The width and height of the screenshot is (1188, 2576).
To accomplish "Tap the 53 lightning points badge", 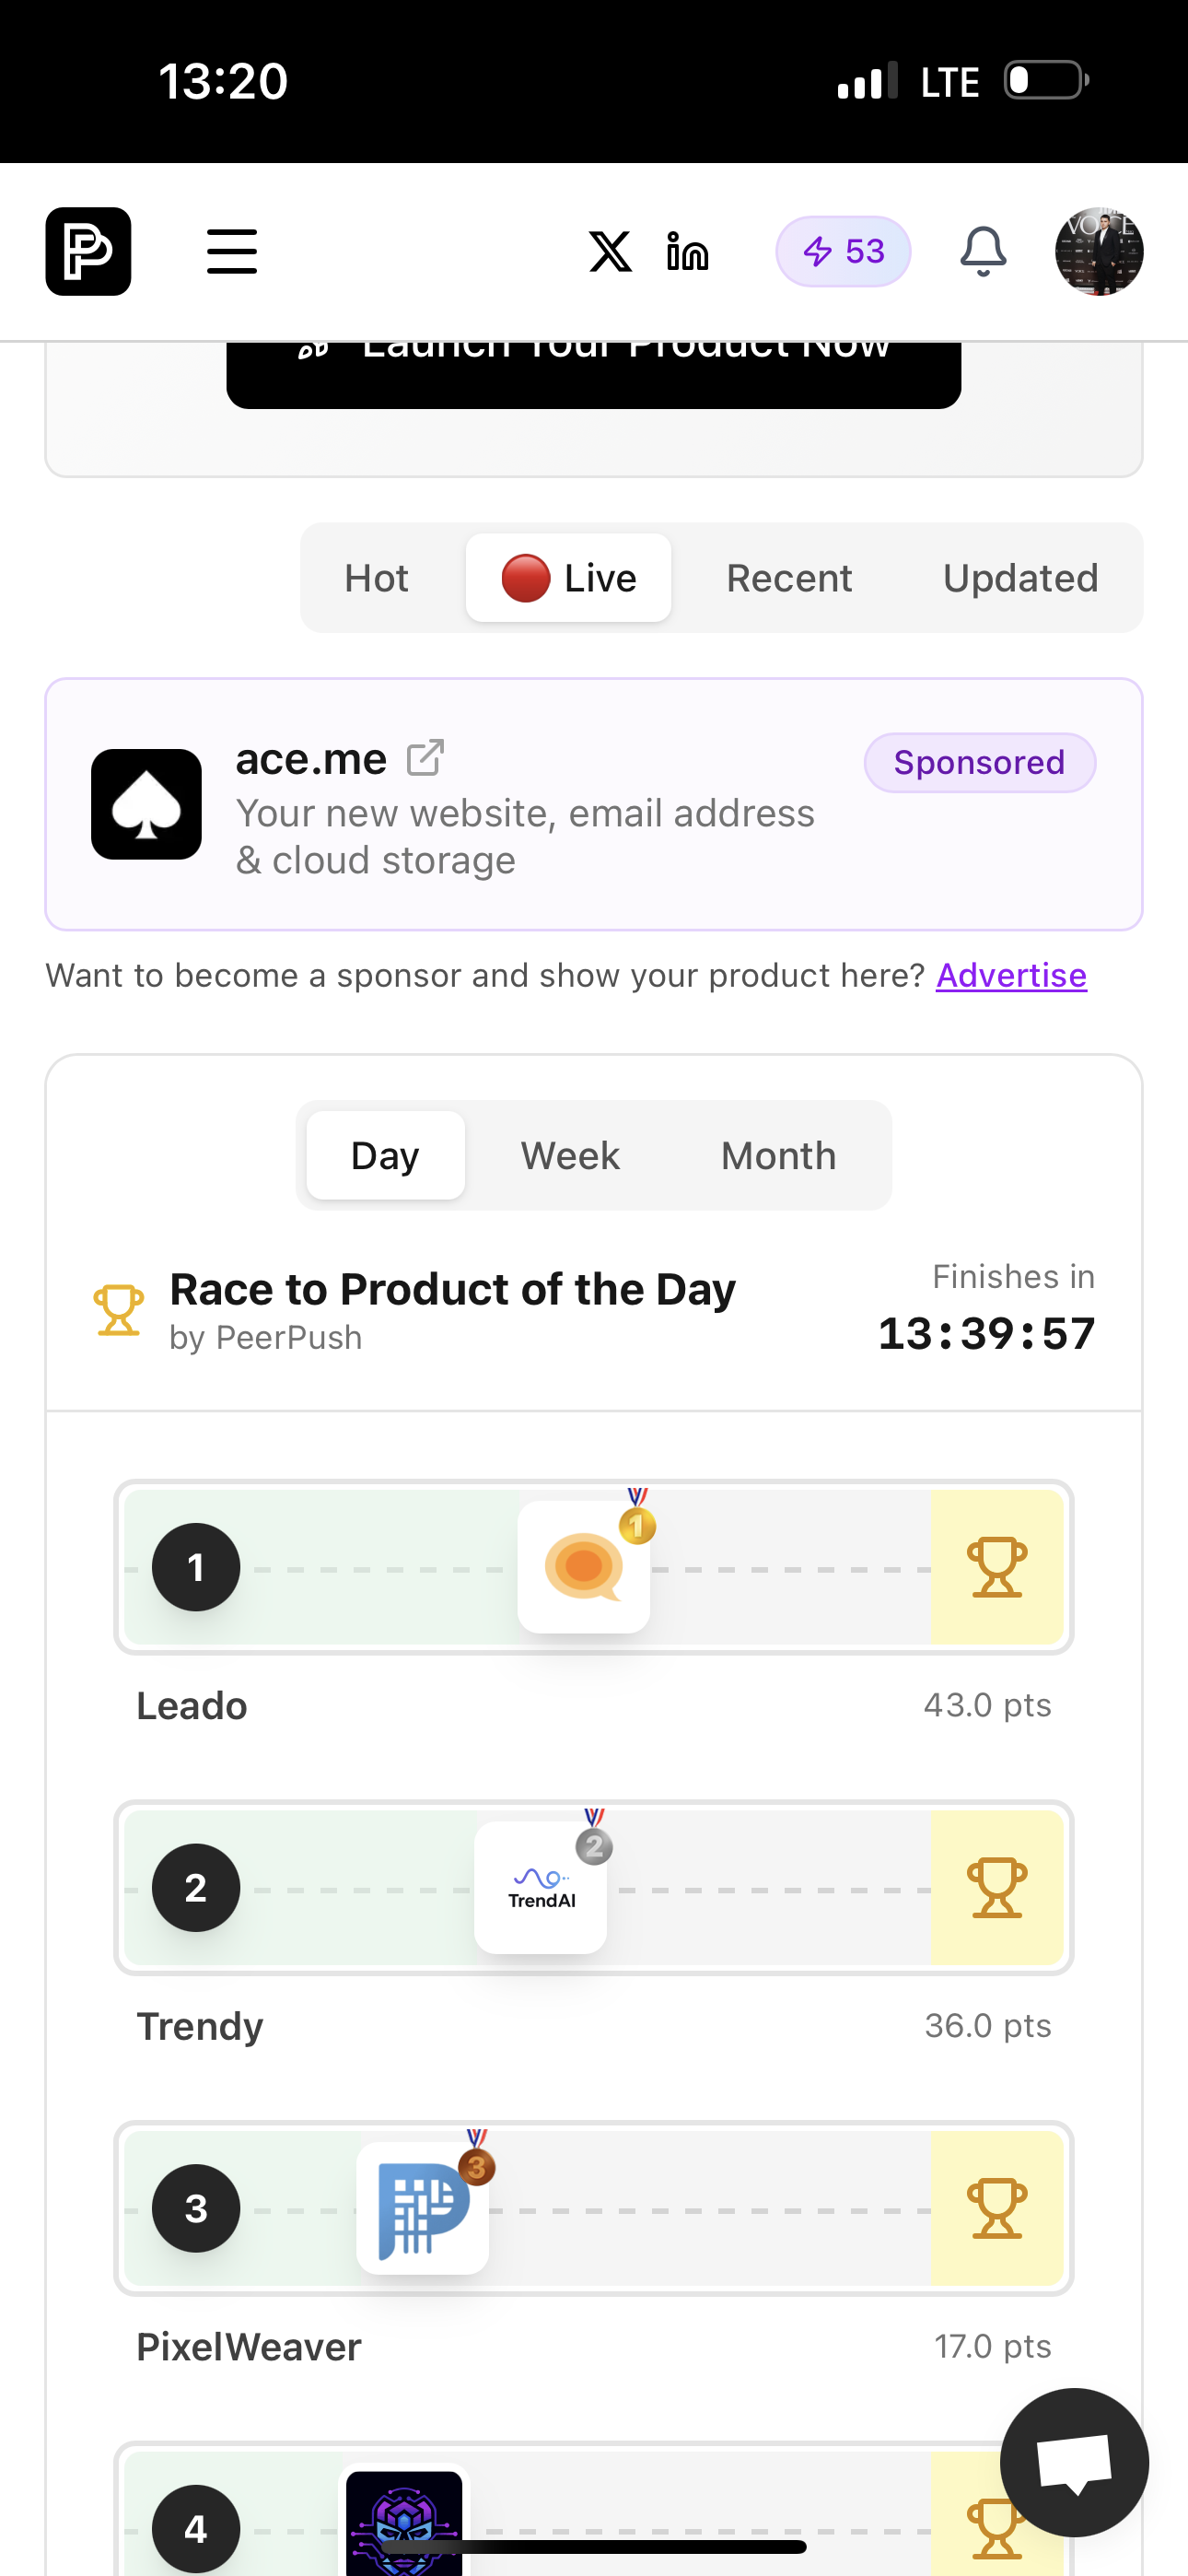I will tap(843, 251).
